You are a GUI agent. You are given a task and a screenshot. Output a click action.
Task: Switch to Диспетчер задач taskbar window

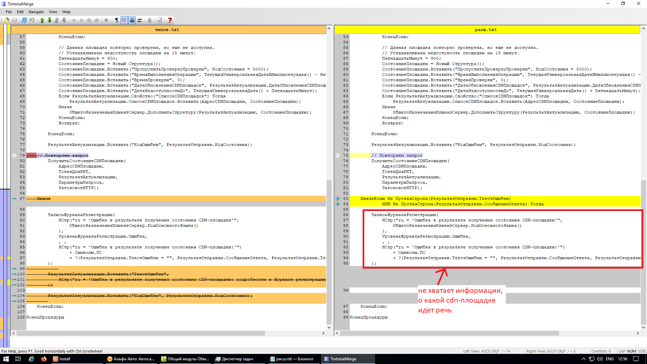tap(239, 359)
